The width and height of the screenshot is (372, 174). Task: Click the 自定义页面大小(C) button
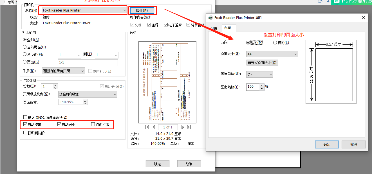click(262, 63)
